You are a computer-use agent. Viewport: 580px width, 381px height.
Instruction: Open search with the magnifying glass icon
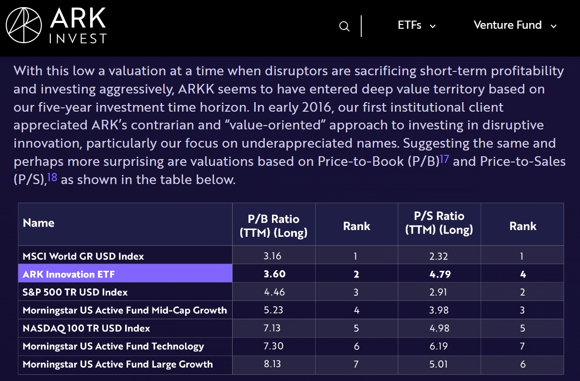(344, 26)
